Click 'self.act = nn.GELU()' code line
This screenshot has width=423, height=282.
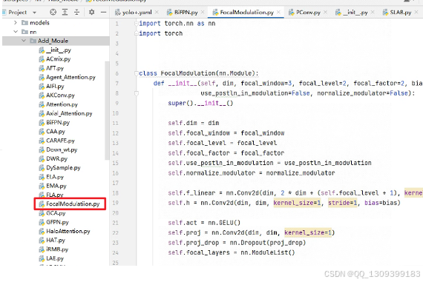click(204, 223)
